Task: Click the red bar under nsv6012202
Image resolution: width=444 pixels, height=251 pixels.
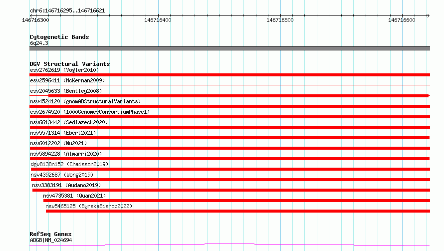Action: pyautogui.click(x=229, y=148)
